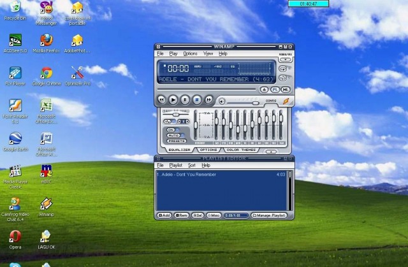Image resolution: width=408 pixels, height=267 pixels.
Task: Collapse the drawer using the bottom arrow button
Action: [x=271, y=152]
